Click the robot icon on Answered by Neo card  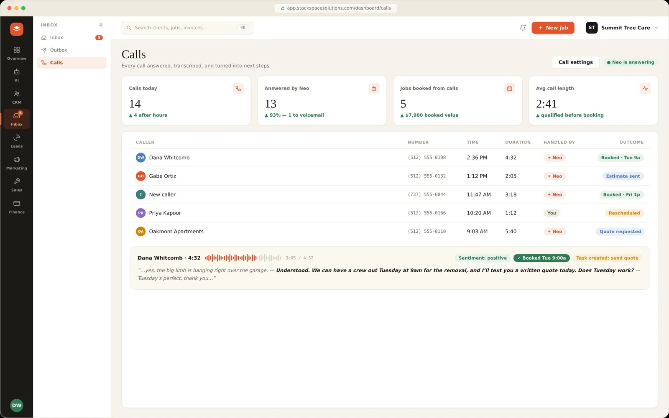point(374,89)
